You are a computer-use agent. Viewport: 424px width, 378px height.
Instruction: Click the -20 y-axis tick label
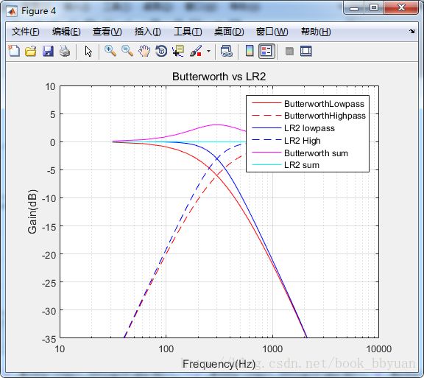coord(49,254)
